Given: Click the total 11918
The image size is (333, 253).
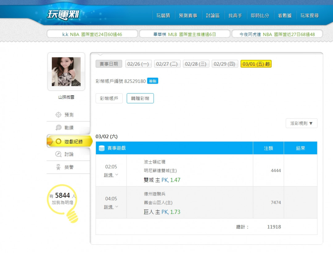Looking at the screenshot, I should point(274,227).
